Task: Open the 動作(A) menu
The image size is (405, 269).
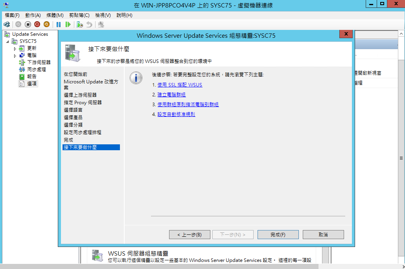Action: tap(33, 15)
